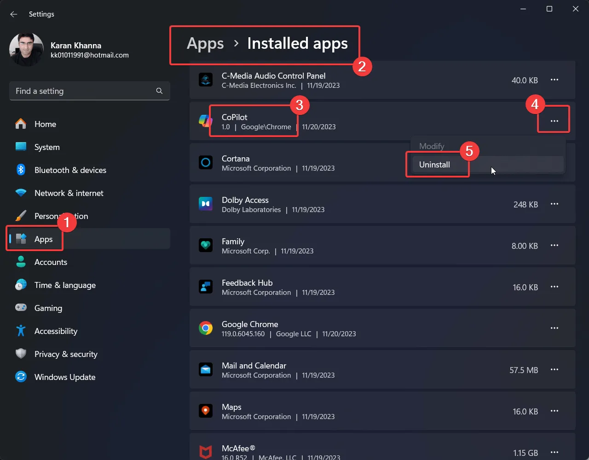Screen dimensions: 589x460
Task: Open Windows Update settings
Action: 90,377
